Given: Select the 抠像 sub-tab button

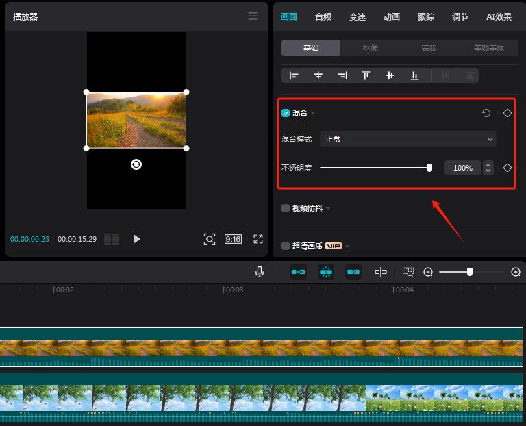Looking at the screenshot, I should (371, 48).
